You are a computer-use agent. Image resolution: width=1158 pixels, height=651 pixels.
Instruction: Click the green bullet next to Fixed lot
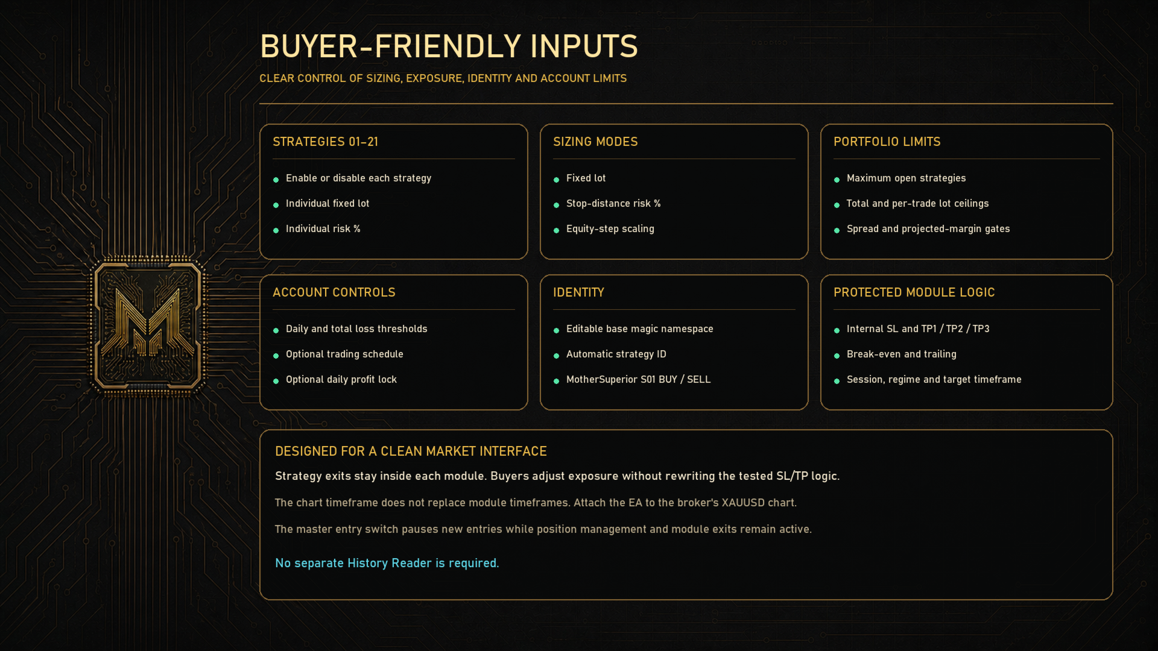tap(557, 180)
